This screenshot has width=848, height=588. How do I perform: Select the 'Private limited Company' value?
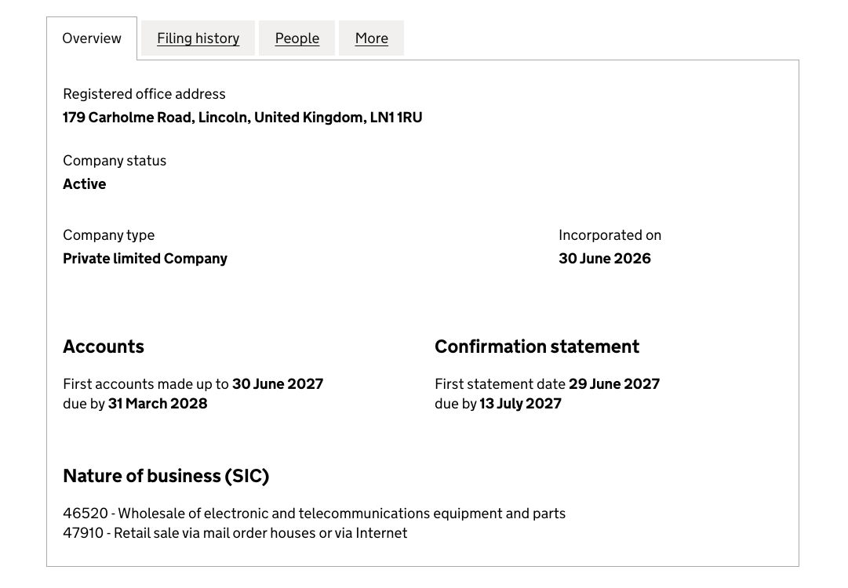(x=145, y=259)
